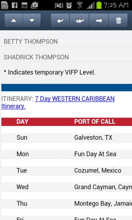The height and width of the screenshot is (220, 132).
Task: Select the BETTY THOMPSON guest row
Action: [67, 42]
